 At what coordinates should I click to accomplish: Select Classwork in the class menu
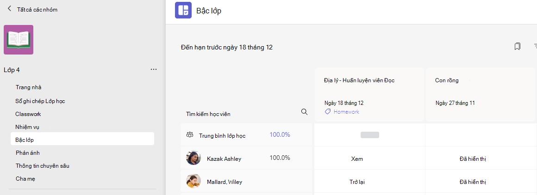coord(28,114)
